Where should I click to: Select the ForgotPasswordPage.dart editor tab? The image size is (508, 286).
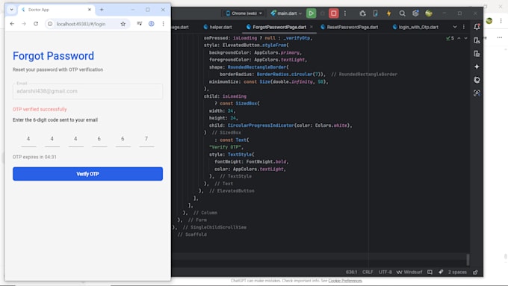[276, 27]
